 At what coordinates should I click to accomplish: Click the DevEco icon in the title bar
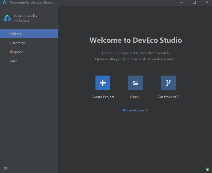5,2
